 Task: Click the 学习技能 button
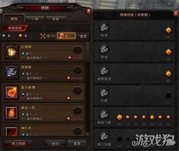(18, 144)
